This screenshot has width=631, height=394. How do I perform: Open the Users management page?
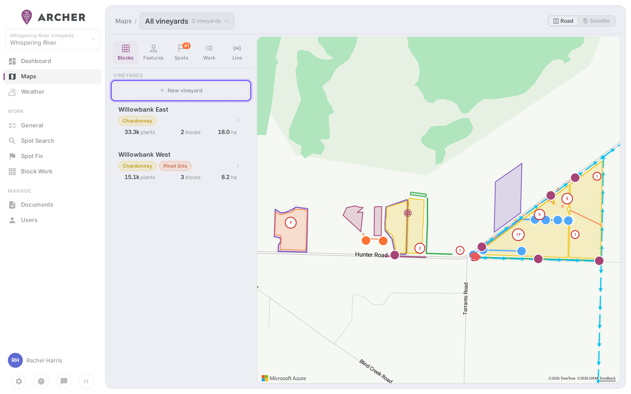53,220
